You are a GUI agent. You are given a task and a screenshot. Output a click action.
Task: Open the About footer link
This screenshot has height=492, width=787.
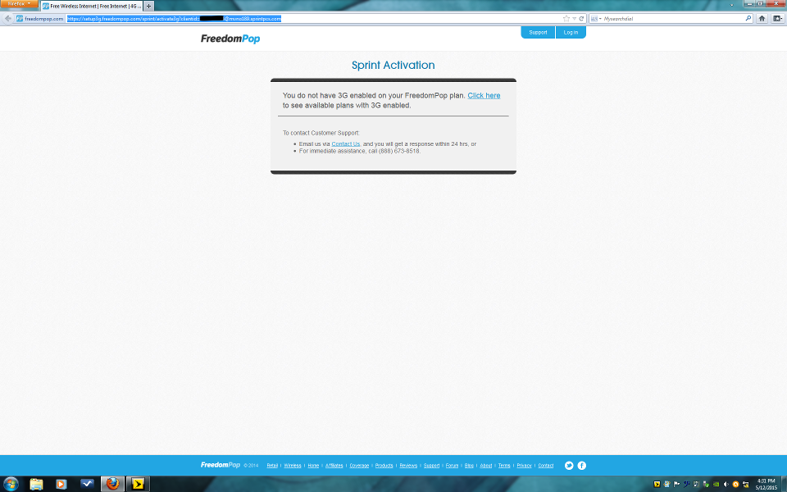(x=486, y=466)
